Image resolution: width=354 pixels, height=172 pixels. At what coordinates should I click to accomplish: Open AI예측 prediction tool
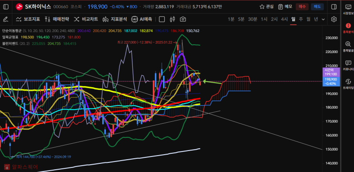(142, 19)
